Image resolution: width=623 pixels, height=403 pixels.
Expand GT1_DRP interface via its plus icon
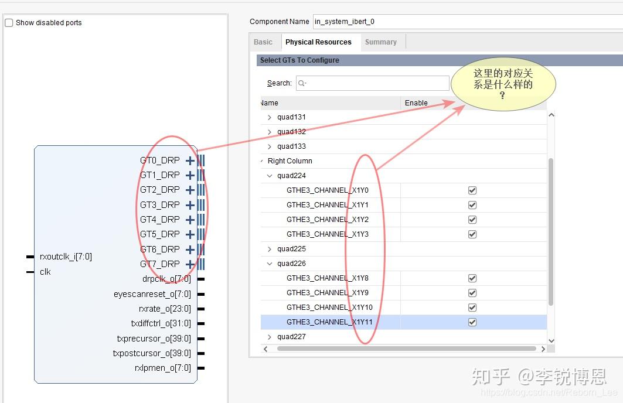(x=189, y=175)
